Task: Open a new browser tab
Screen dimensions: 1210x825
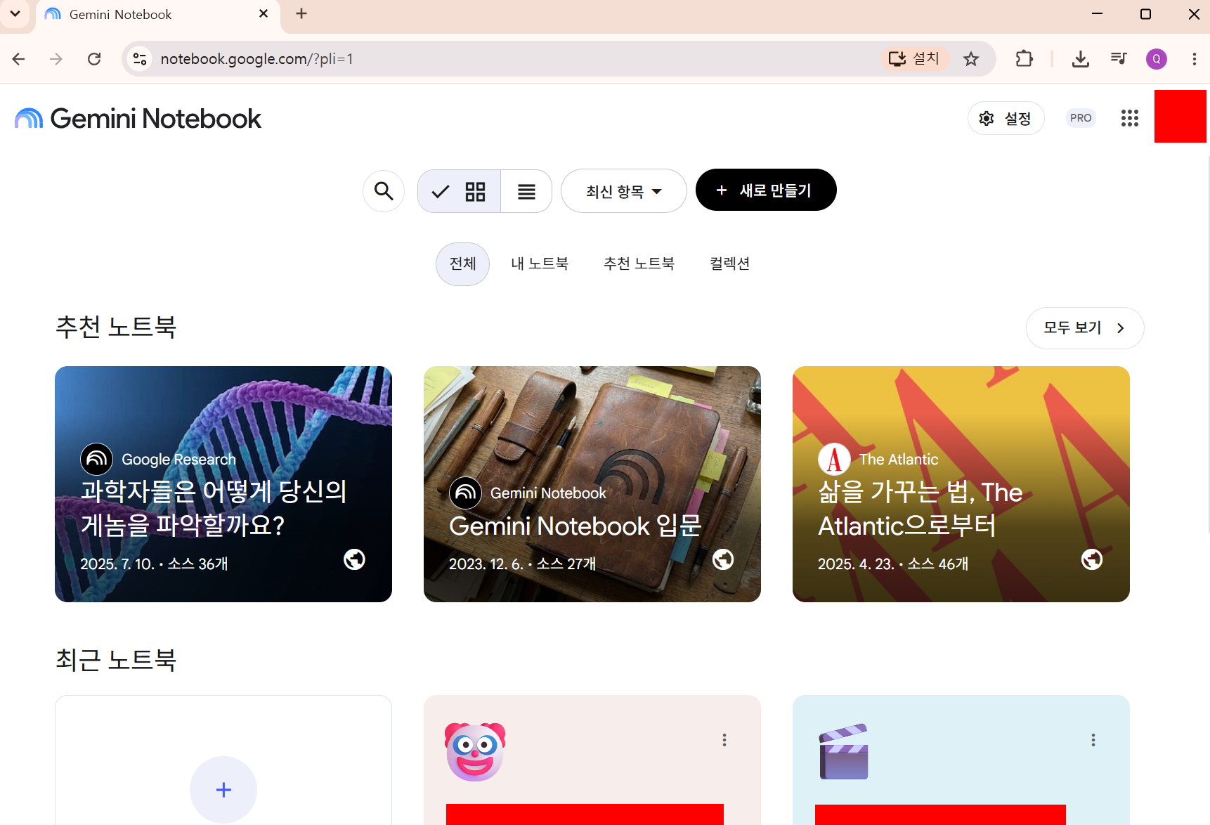Action: pos(301,14)
